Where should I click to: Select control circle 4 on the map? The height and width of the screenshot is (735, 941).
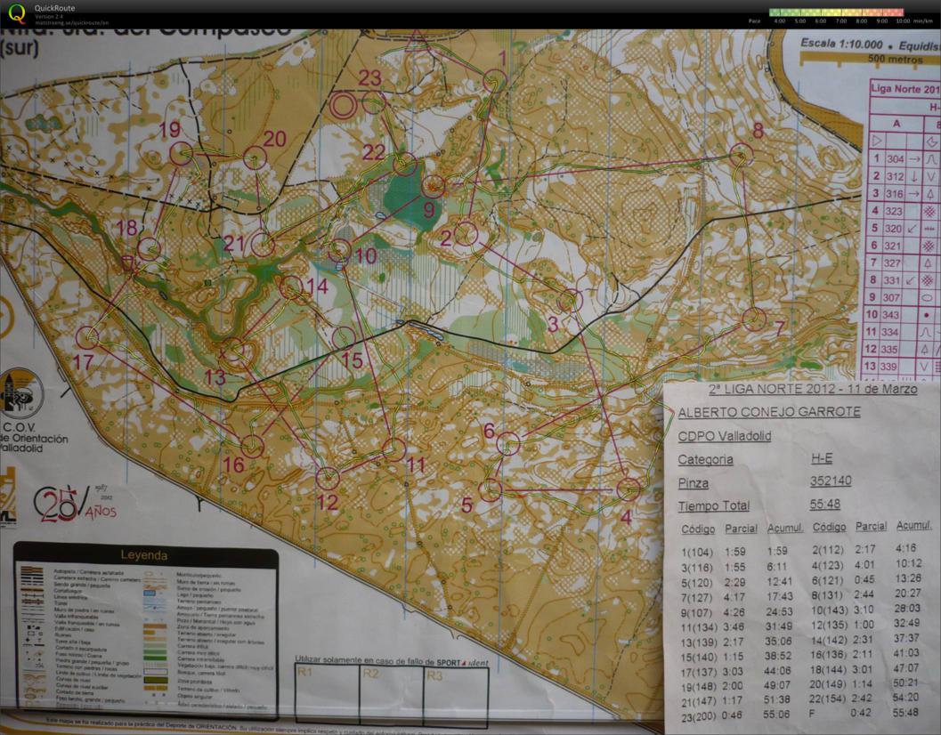pyautogui.click(x=629, y=489)
